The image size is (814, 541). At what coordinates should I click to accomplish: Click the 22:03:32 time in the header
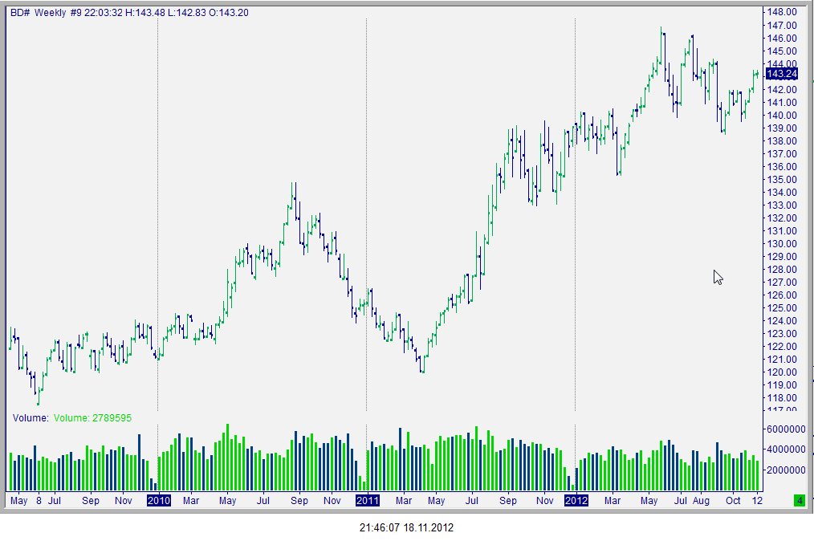[x=104, y=13]
